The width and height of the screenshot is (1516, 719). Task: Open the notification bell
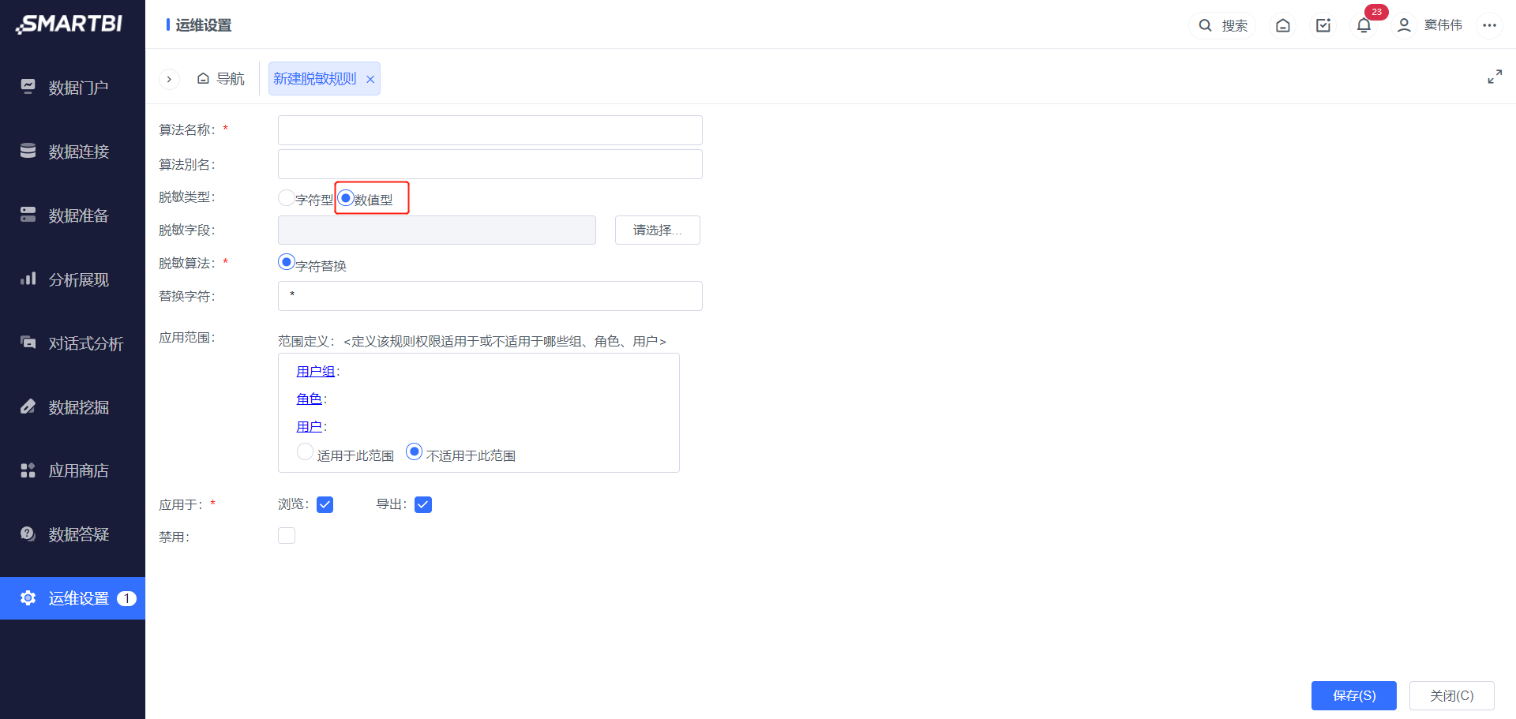1364,25
